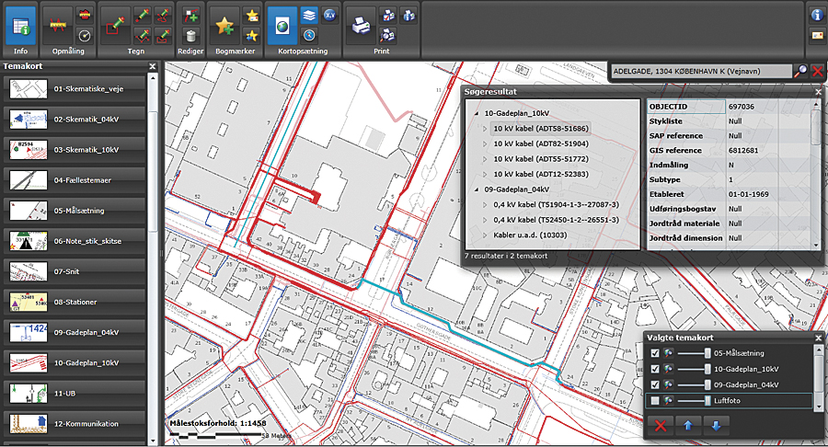Click the large pencil draw tool in Tegn
This screenshot has width=828, height=447.
116,25
